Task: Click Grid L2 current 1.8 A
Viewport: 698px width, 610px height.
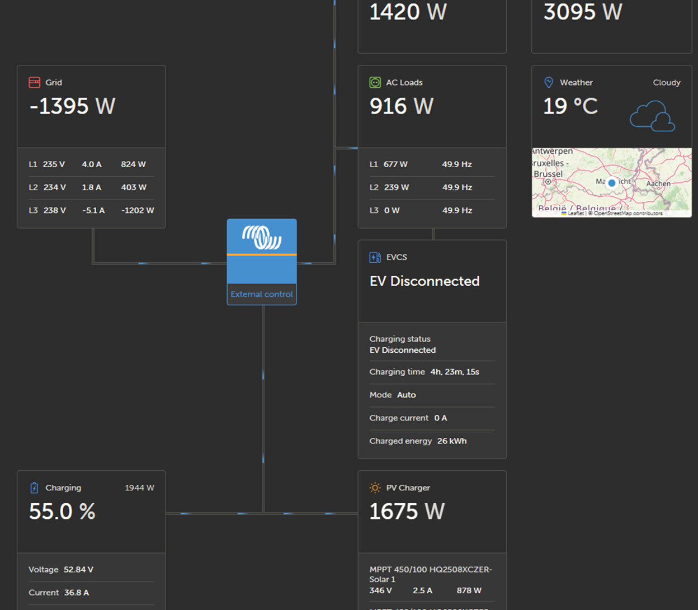Action: point(92,187)
